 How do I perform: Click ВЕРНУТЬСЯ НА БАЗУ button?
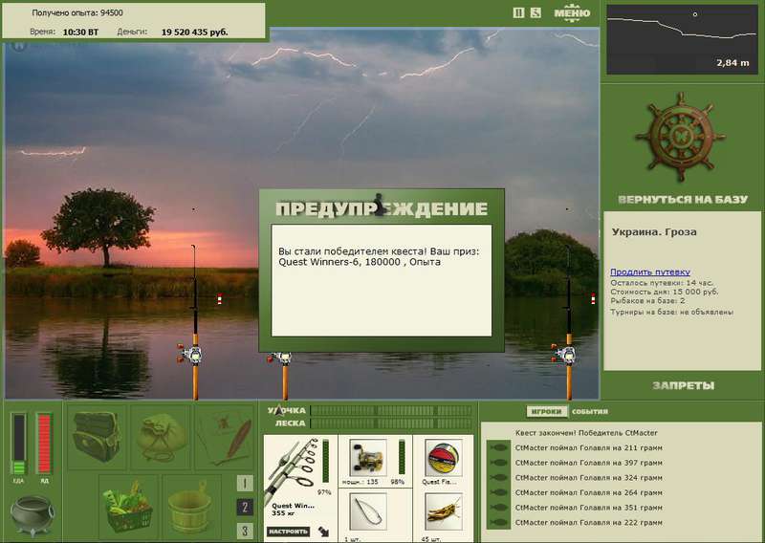(683, 199)
